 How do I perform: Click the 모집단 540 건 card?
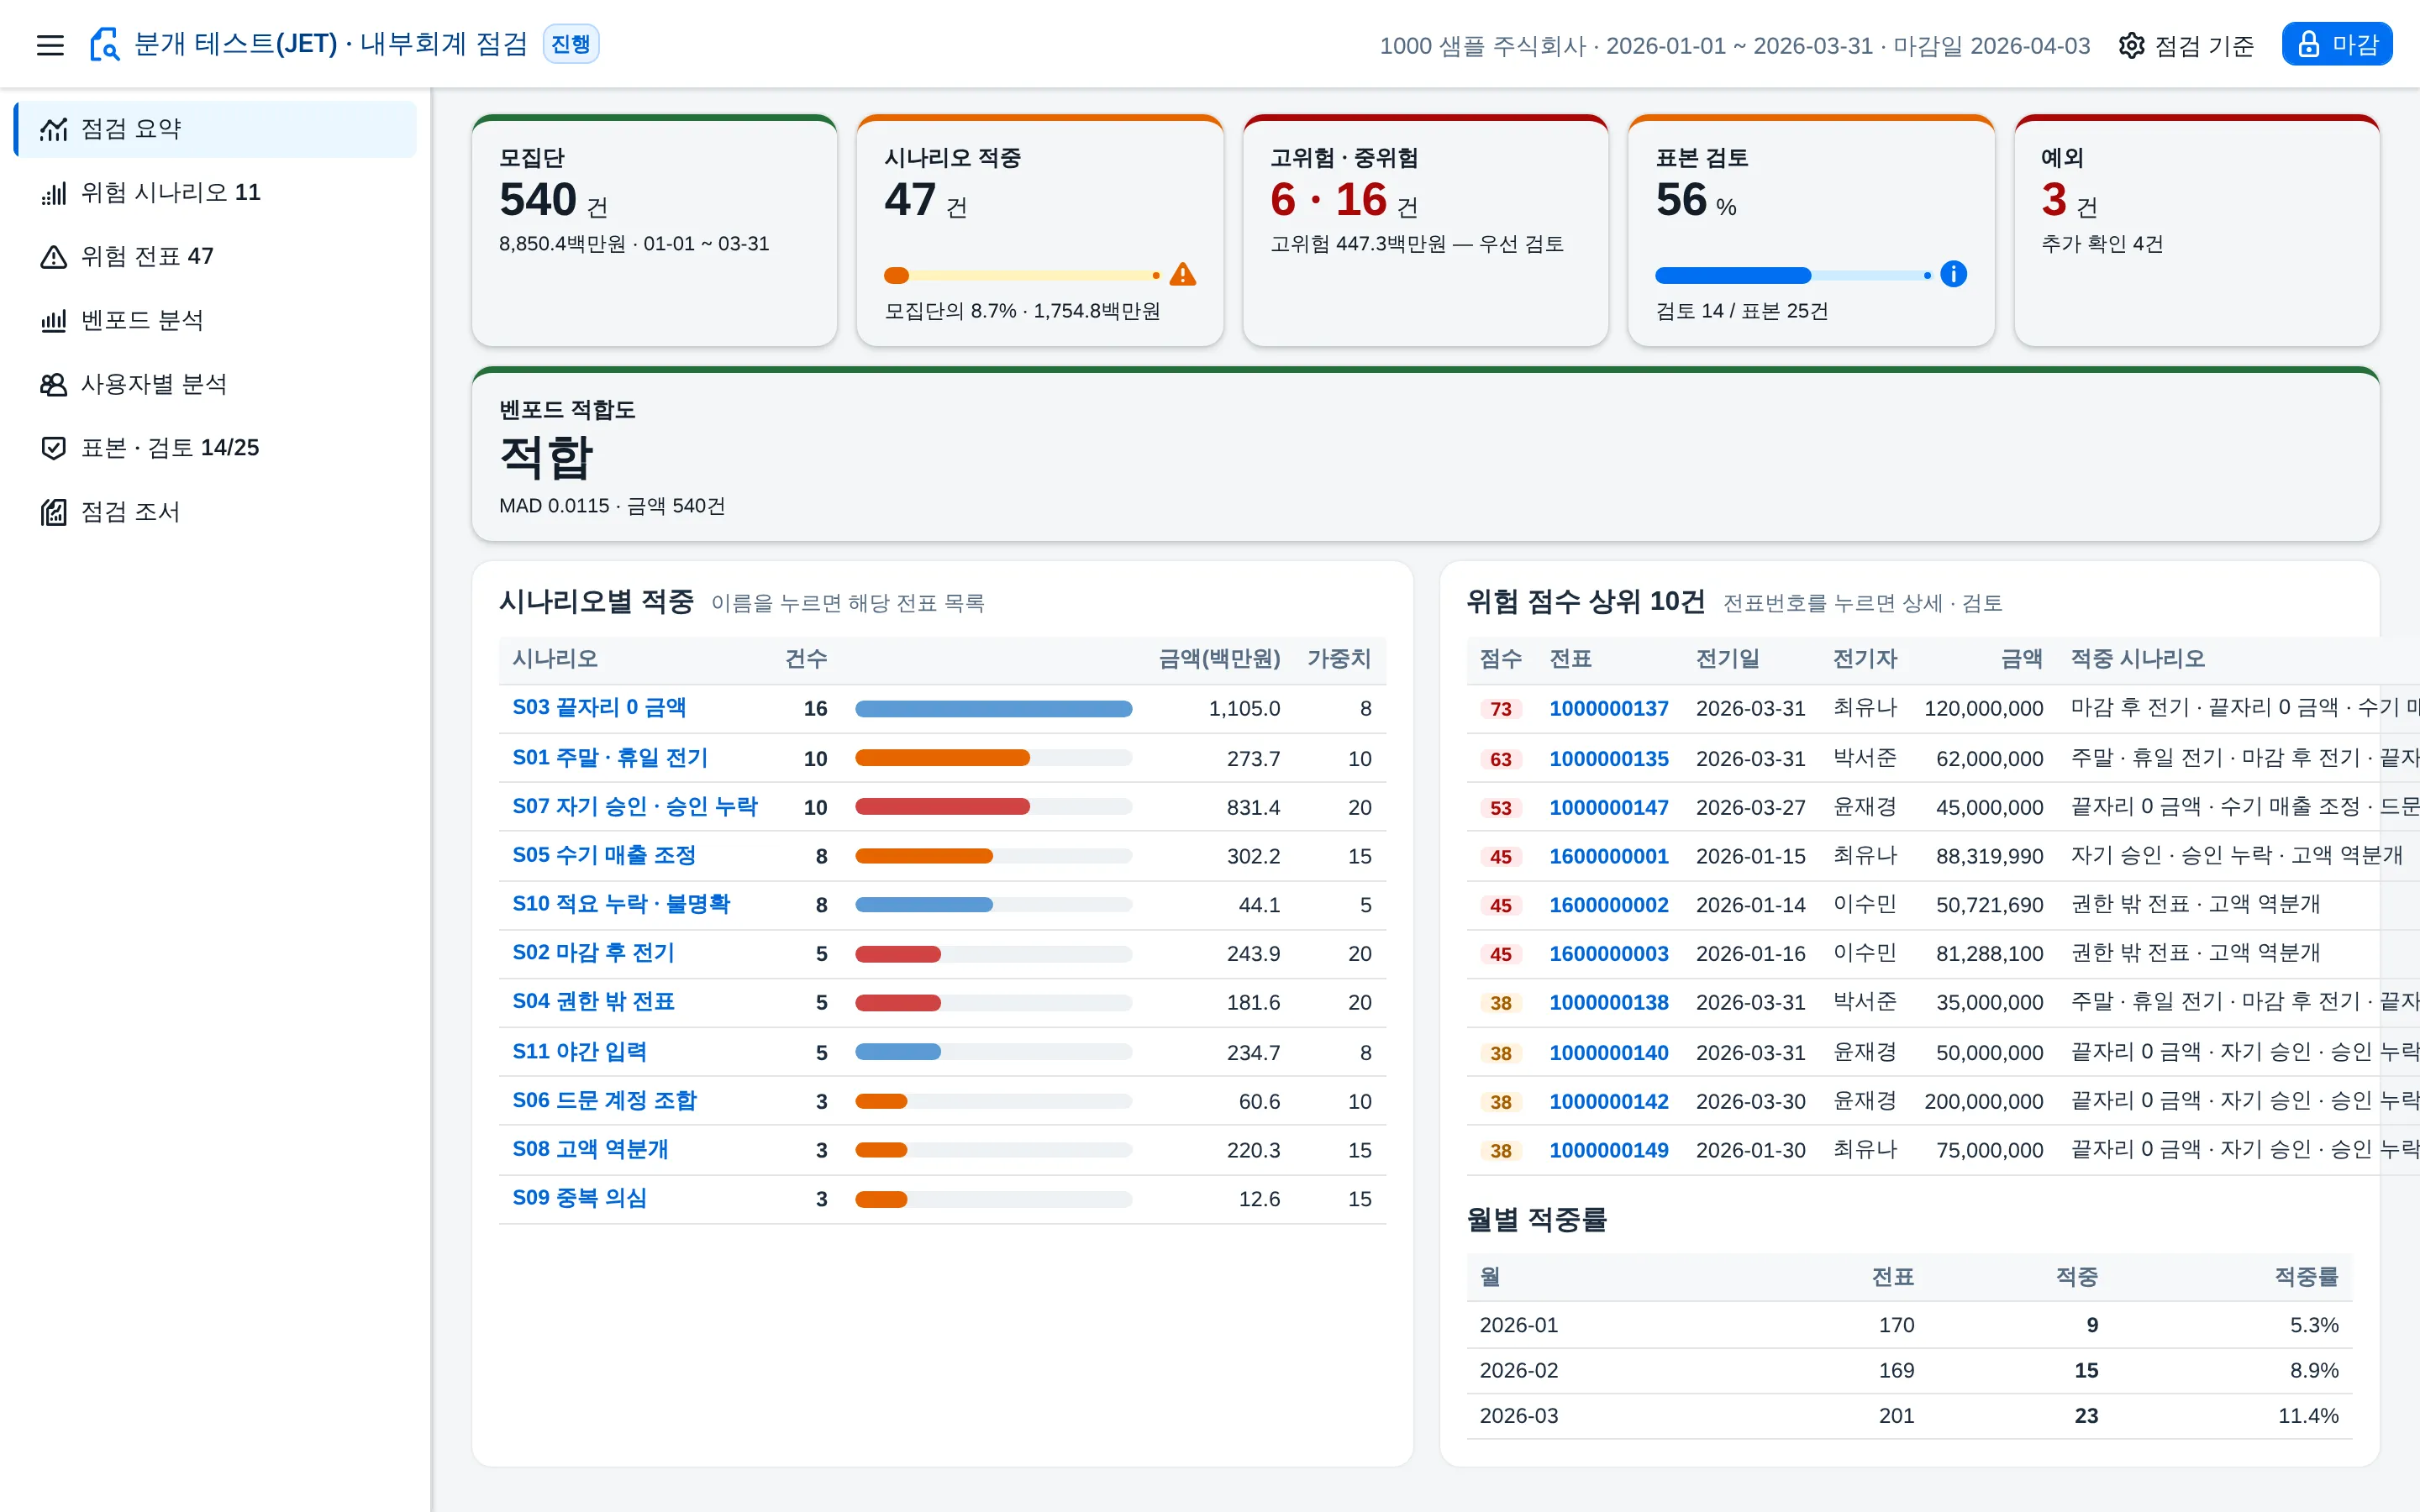[x=654, y=231]
